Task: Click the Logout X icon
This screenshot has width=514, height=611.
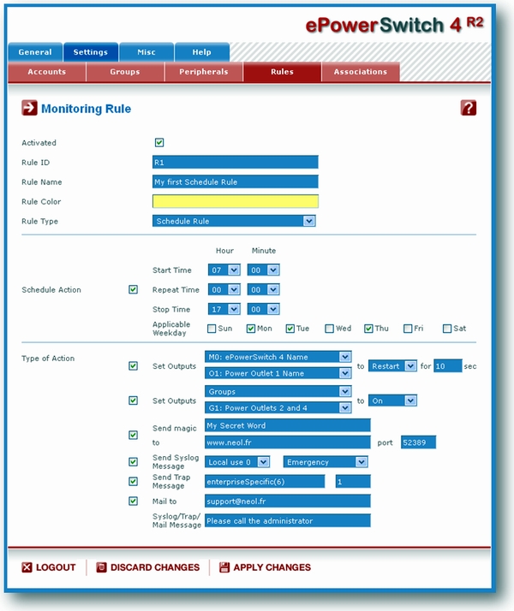Action: point(27,567)
